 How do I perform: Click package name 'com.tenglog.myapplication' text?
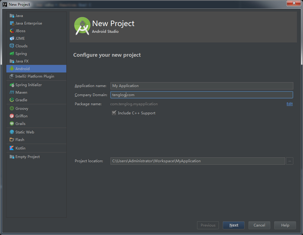(134, 104)
